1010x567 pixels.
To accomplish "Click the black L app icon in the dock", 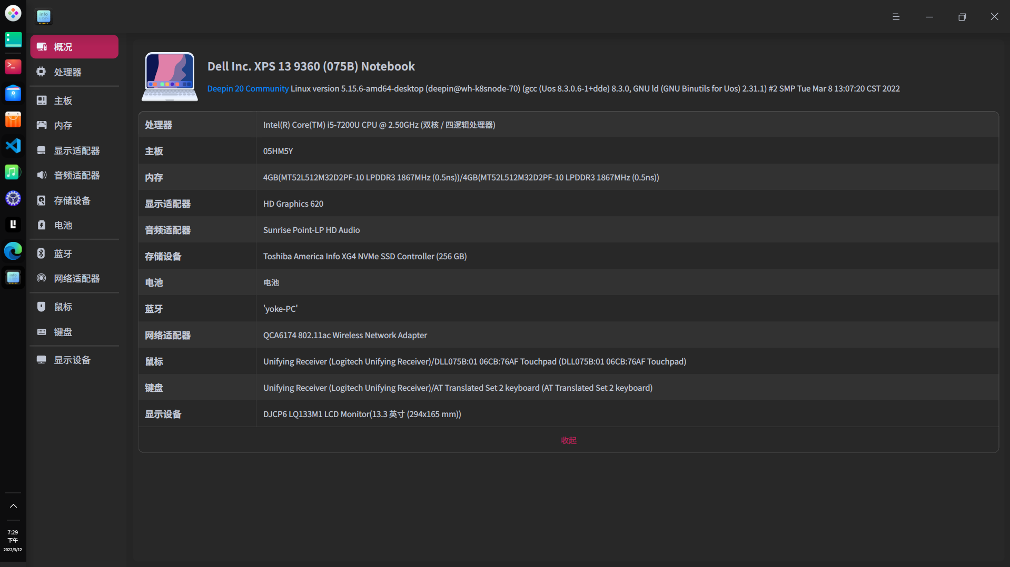I will point(13,225).
